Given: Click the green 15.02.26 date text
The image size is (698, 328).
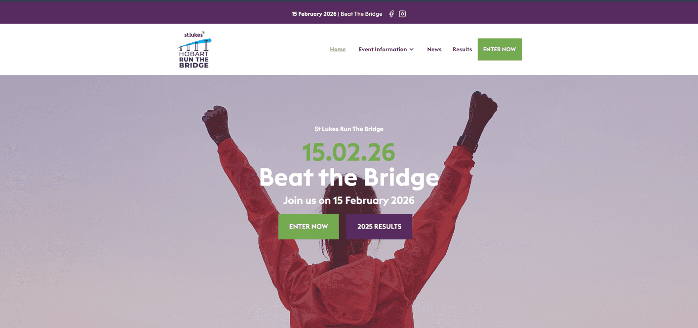Looking at the screenshot, I should click(349, 152).
